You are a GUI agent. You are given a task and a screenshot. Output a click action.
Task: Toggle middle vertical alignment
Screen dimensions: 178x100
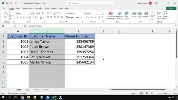[x=51, y=13]
